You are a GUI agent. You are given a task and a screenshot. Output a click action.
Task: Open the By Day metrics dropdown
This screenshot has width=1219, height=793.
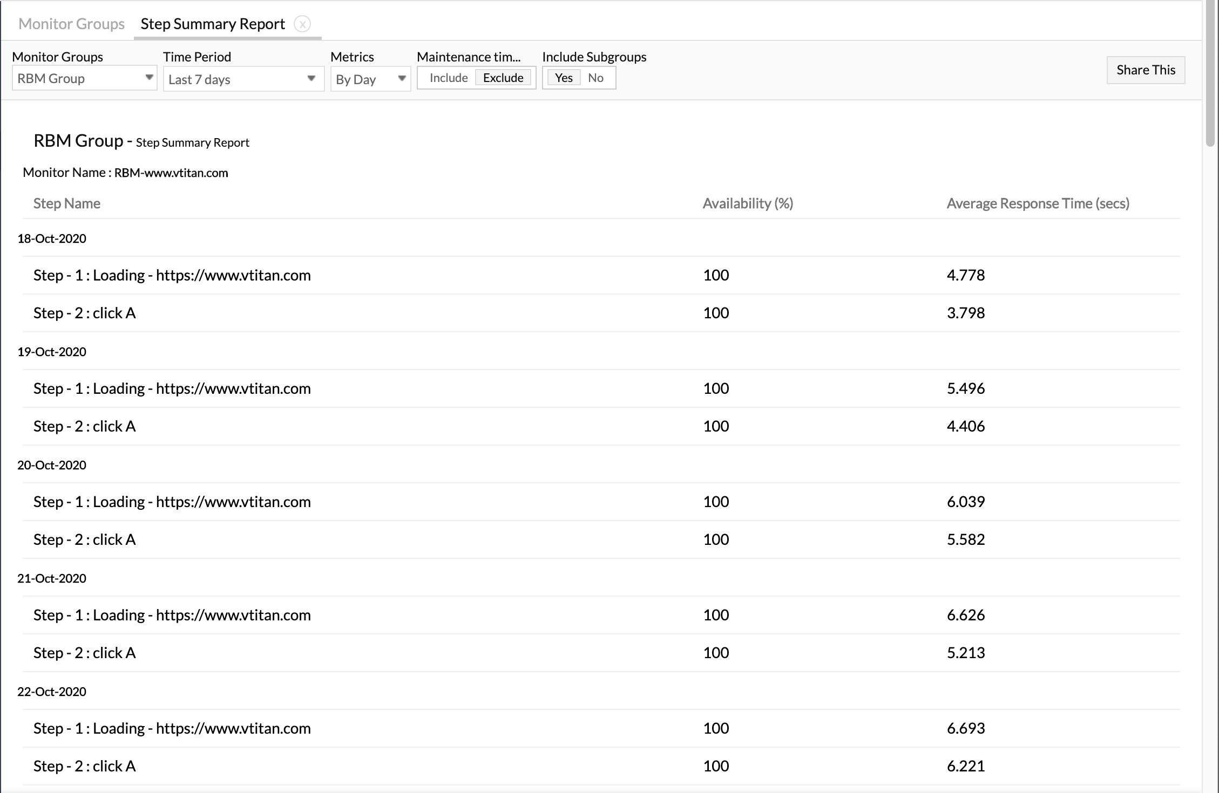point(370,79)
